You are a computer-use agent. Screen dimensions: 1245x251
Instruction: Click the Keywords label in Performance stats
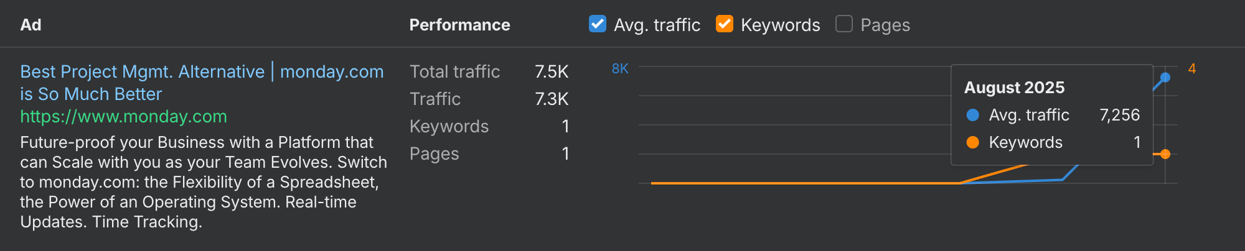click(449, 127)
